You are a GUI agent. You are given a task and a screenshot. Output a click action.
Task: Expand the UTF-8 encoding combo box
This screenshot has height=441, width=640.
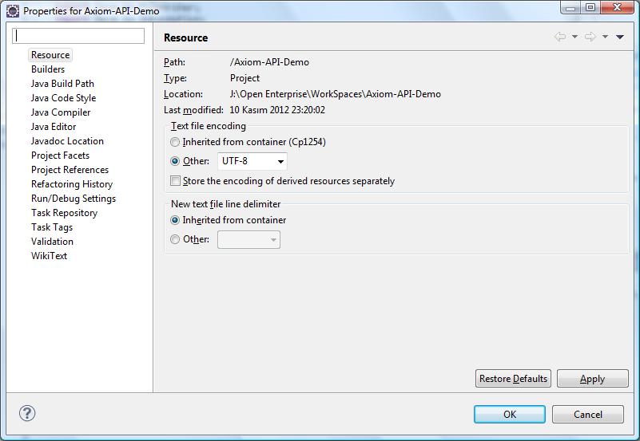(252, 161)
